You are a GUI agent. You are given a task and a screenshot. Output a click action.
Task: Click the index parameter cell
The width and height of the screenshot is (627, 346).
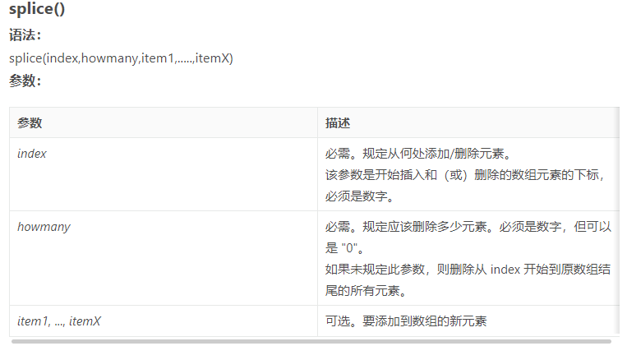(32, 154)
